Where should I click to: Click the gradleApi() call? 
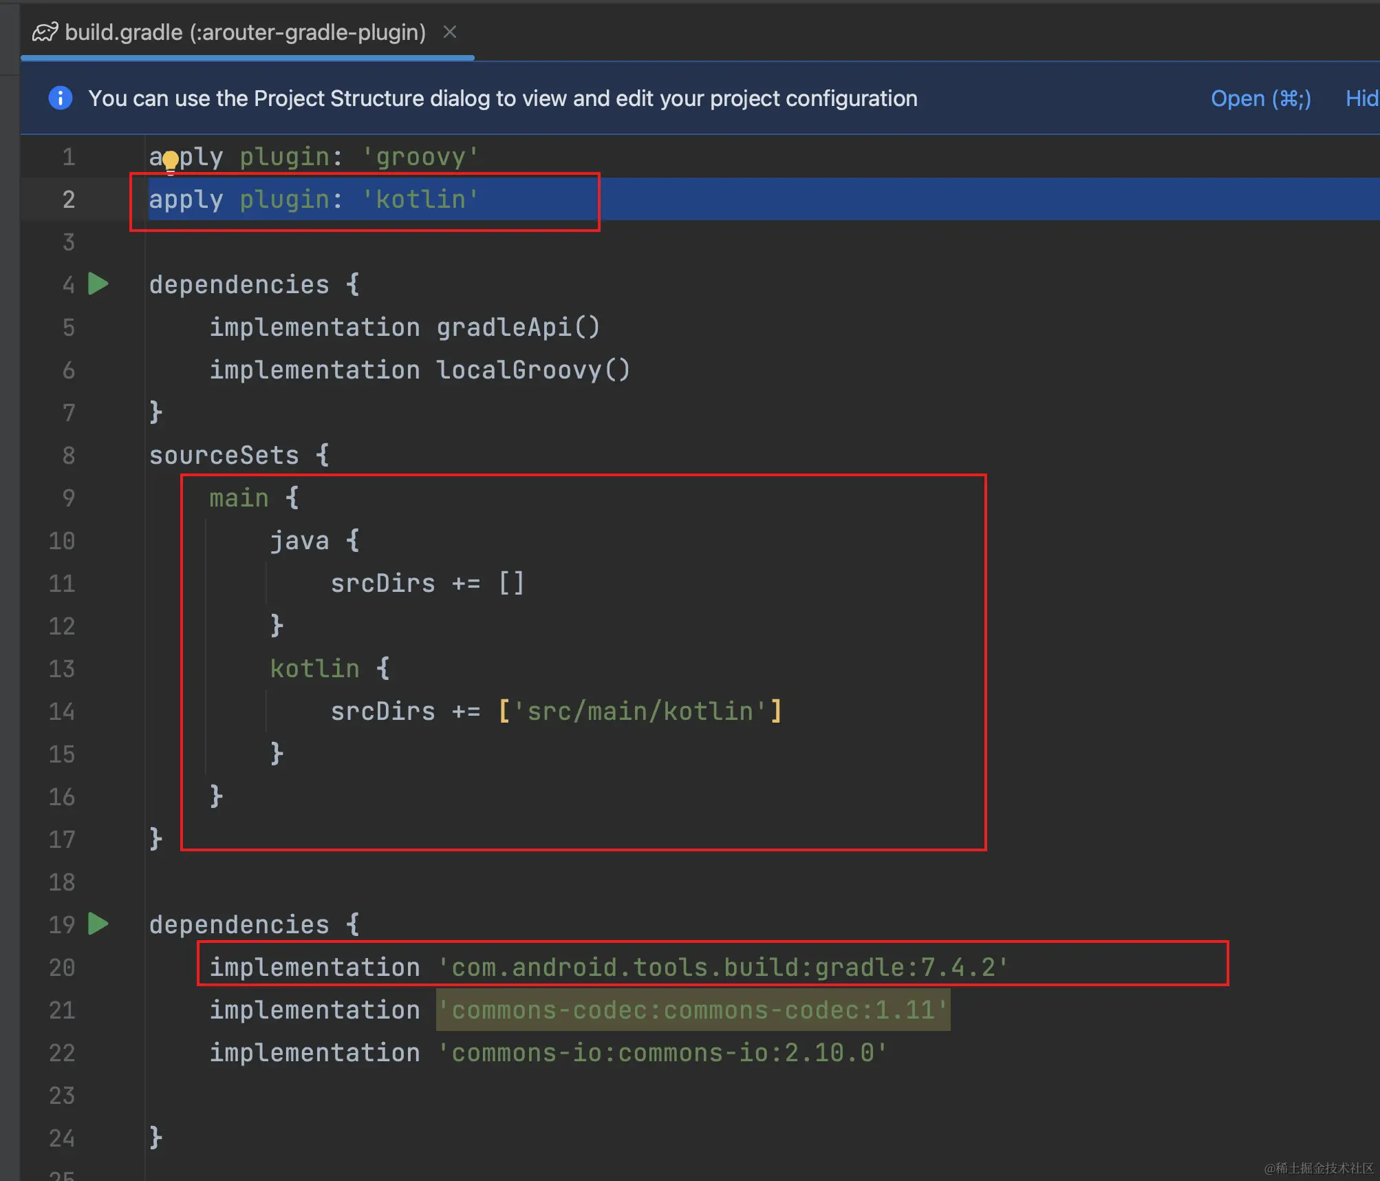517,327
